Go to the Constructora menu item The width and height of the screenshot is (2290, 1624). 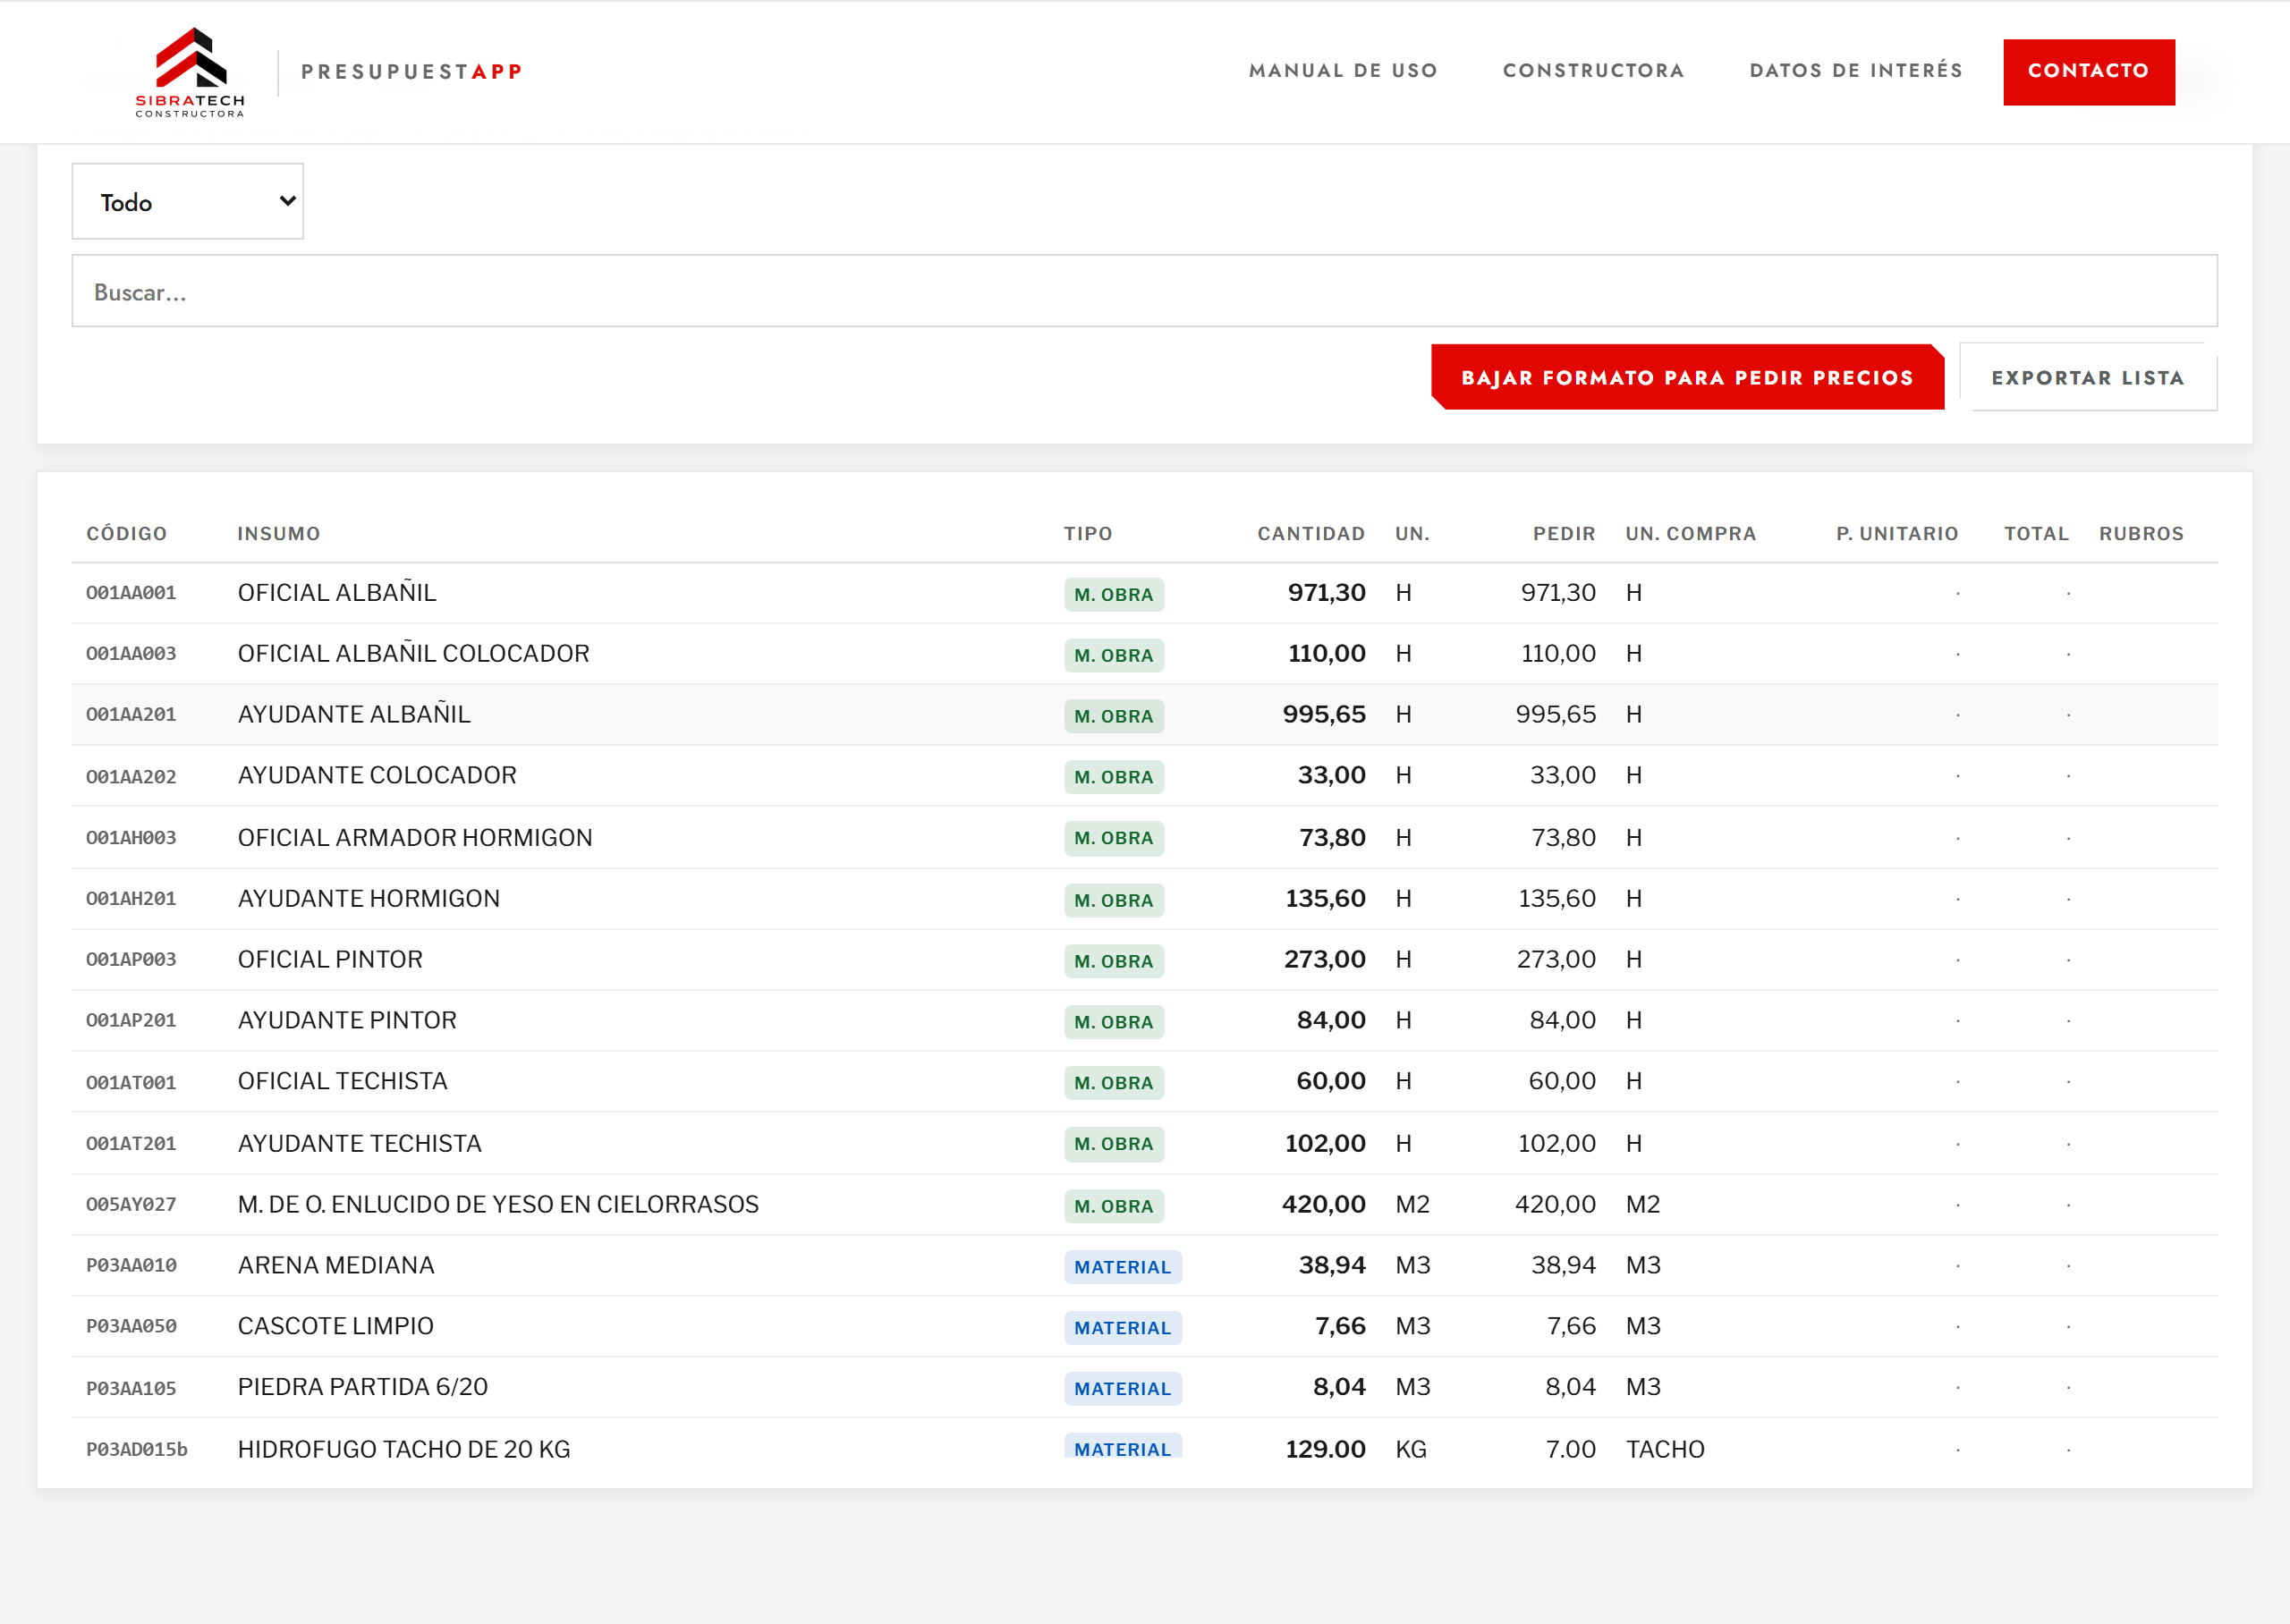coord(1593,71)
